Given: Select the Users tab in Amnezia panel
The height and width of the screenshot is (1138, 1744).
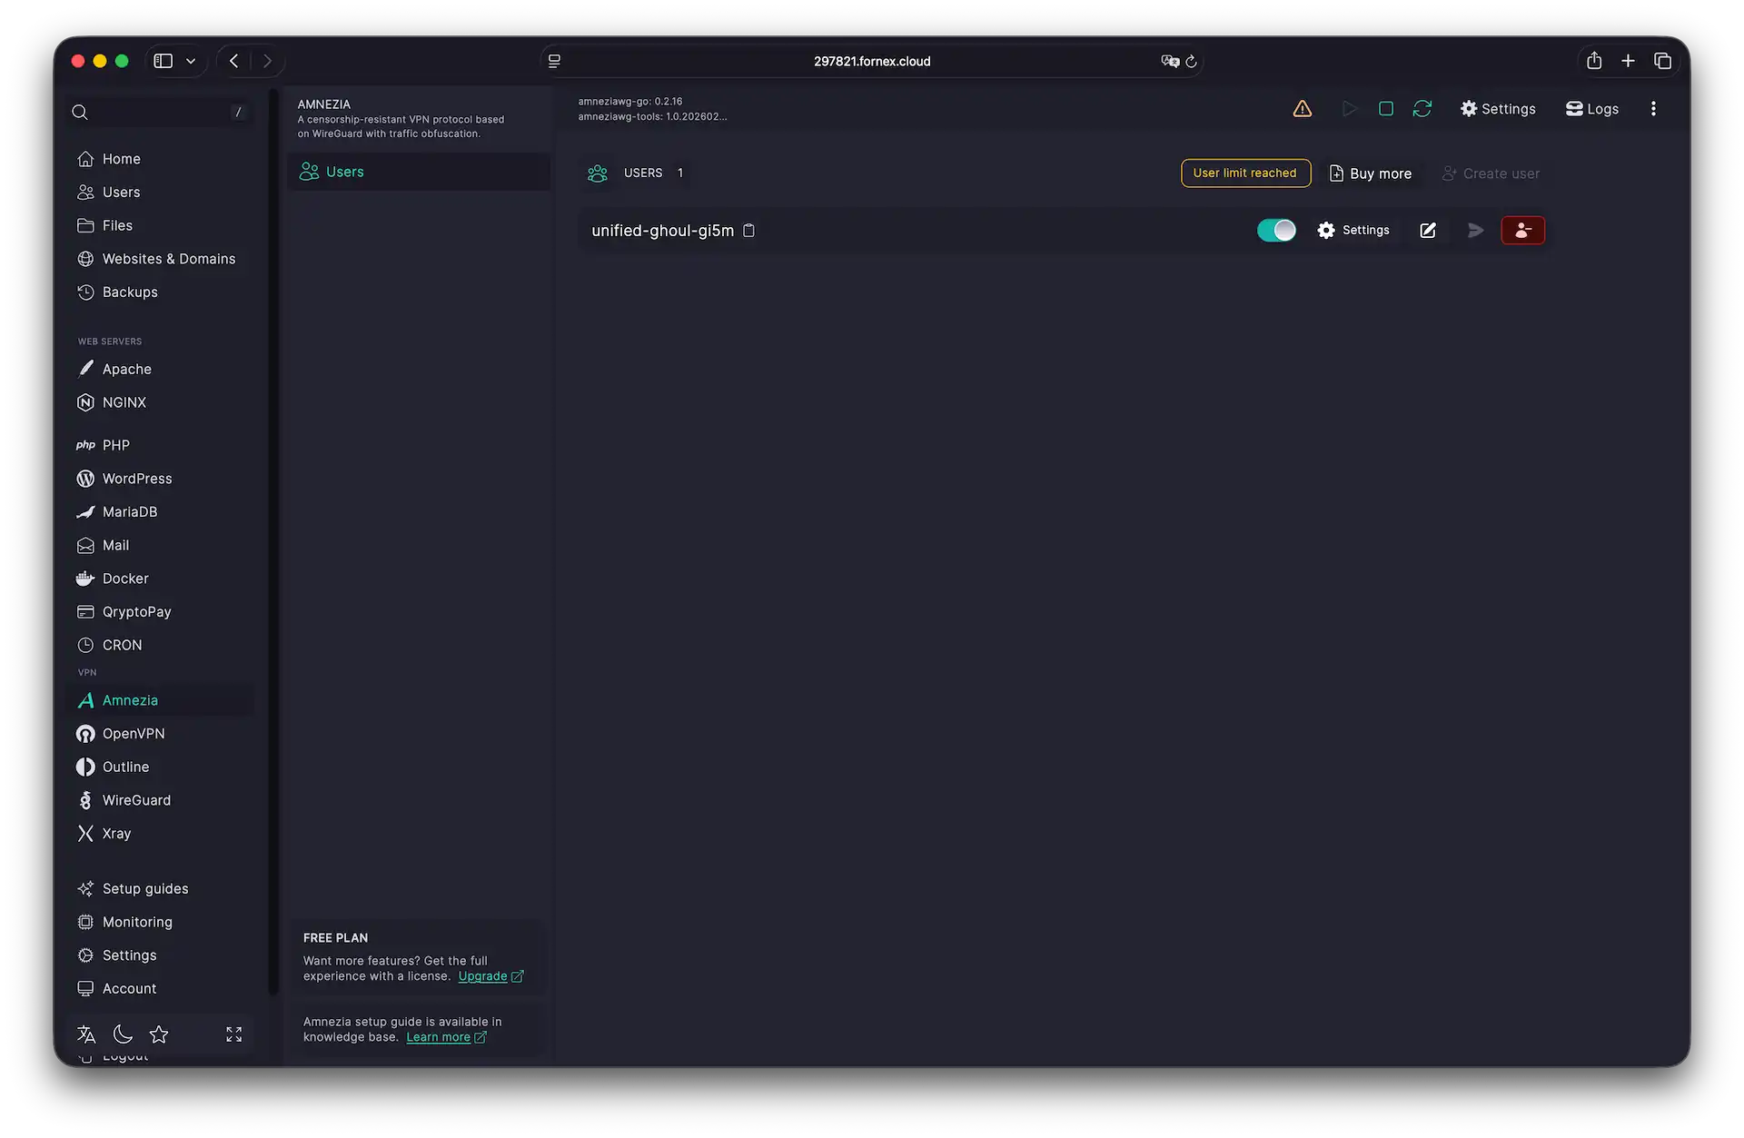Looking at the screenshot, I should (x=419, y=172).
